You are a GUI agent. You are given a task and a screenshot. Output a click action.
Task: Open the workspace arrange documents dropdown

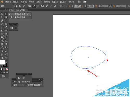[85, 2]
